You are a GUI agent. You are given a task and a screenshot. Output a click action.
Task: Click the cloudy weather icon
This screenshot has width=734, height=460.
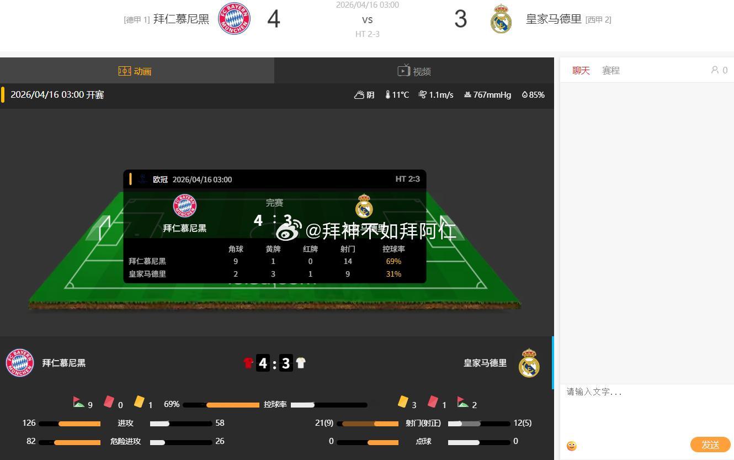359,95
